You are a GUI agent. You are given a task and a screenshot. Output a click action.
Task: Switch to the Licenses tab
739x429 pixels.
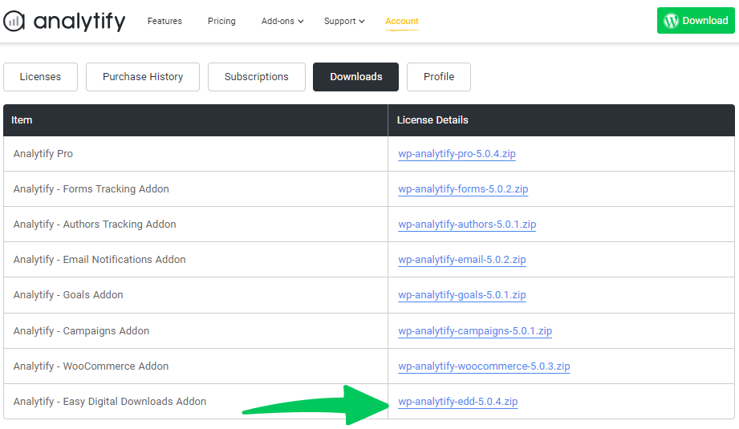point(41,77)
